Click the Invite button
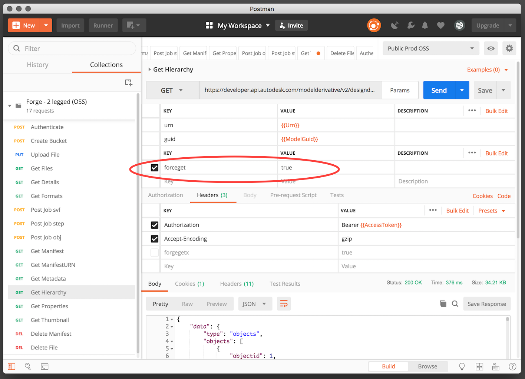Image resolution: width=525 pixels, height=379 pixels. tap(291, 26)
